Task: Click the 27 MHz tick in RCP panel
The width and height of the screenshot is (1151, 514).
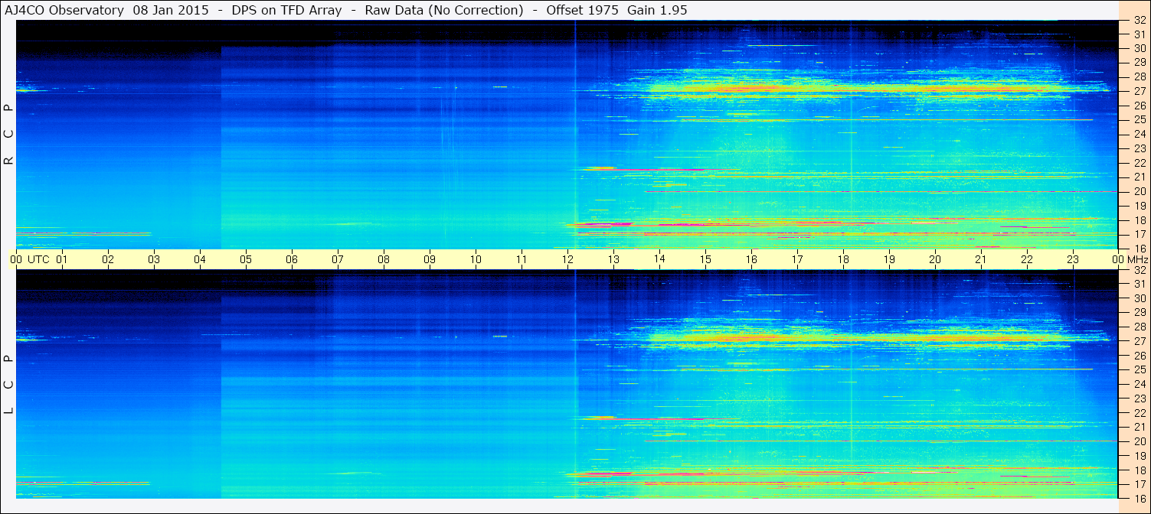Action: pos(1139,91)
